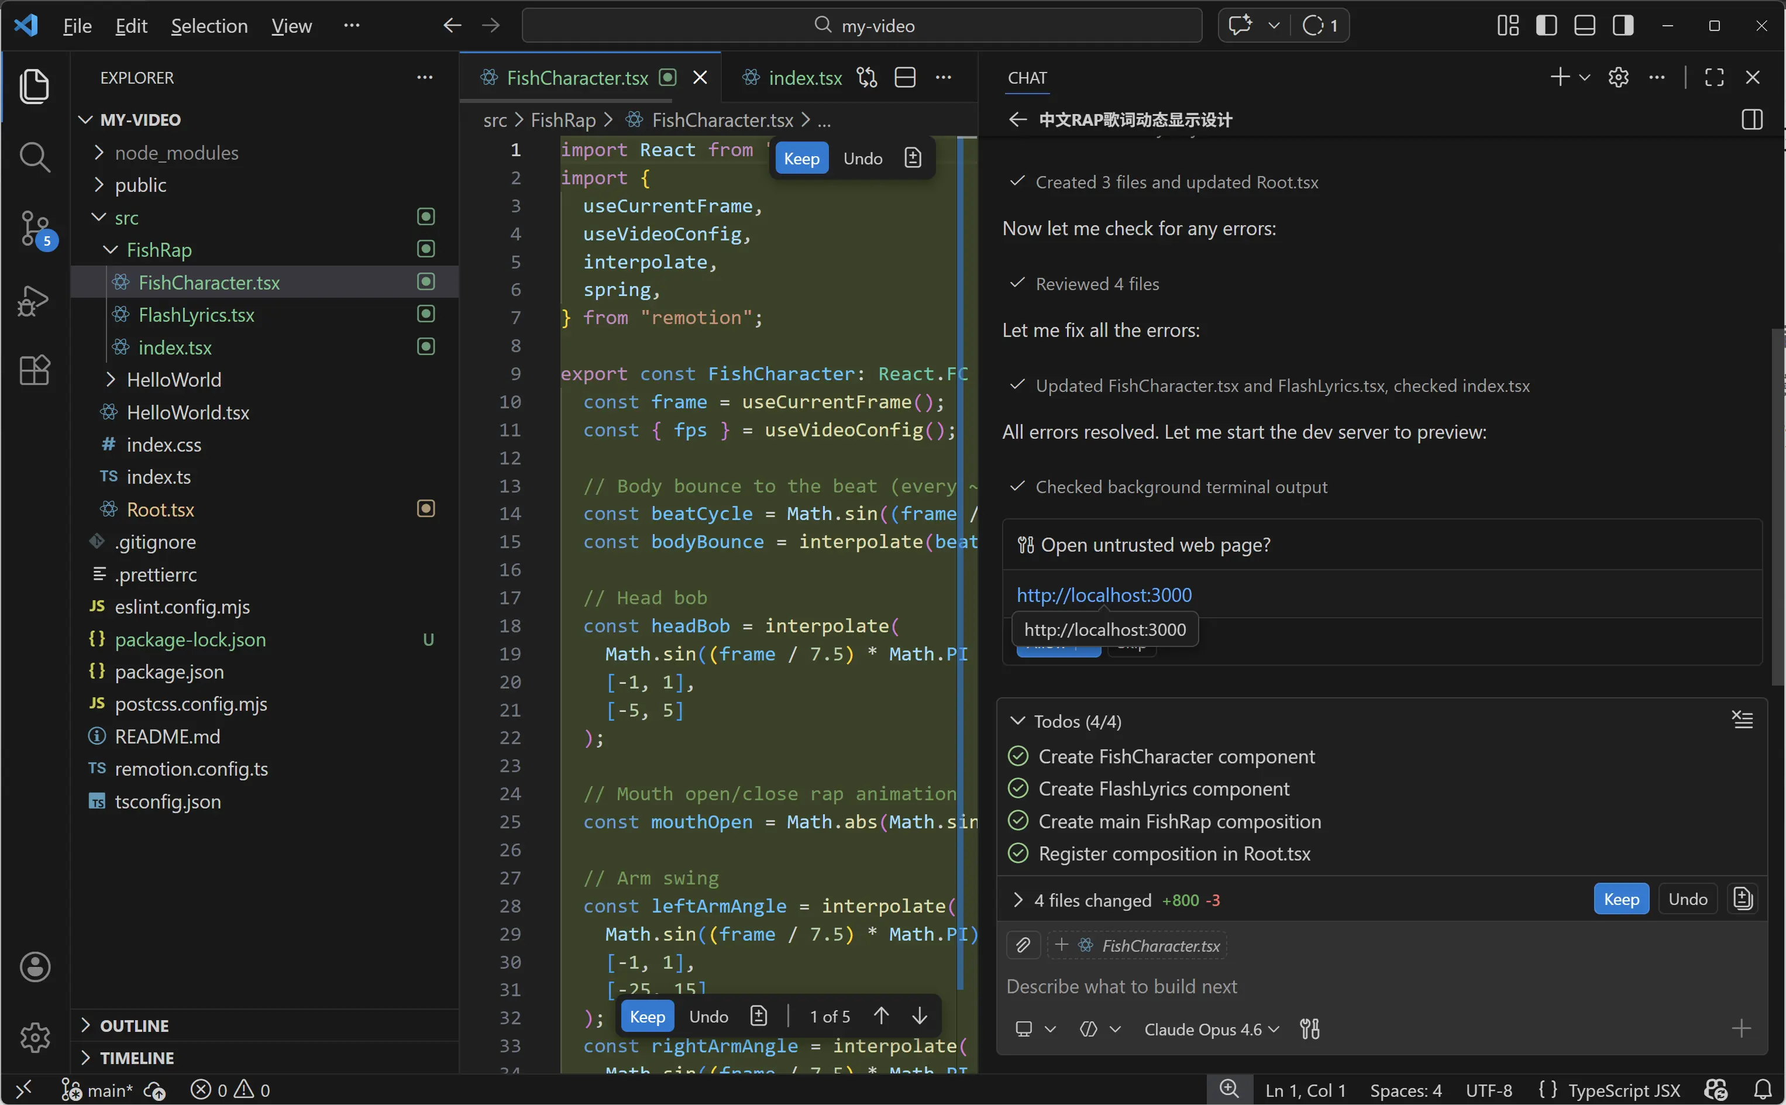The width and height of the screenshot is (1786, 1105).
Task: Open the Selection menu
Action: (x=209, y=26)
